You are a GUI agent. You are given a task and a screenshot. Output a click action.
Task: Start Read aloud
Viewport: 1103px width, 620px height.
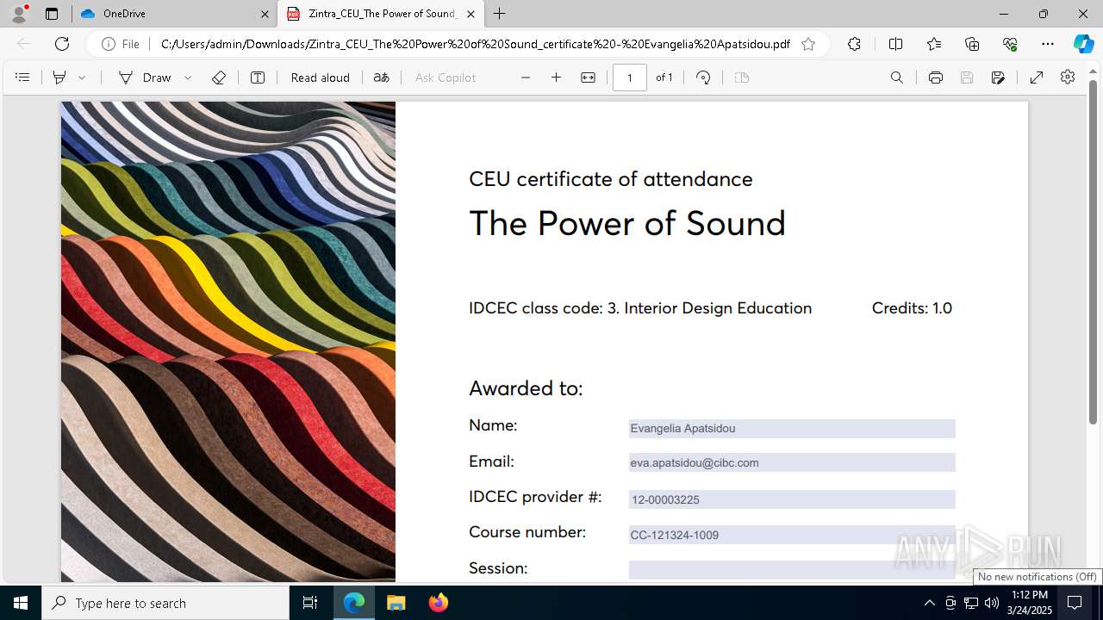coord(321,77)
